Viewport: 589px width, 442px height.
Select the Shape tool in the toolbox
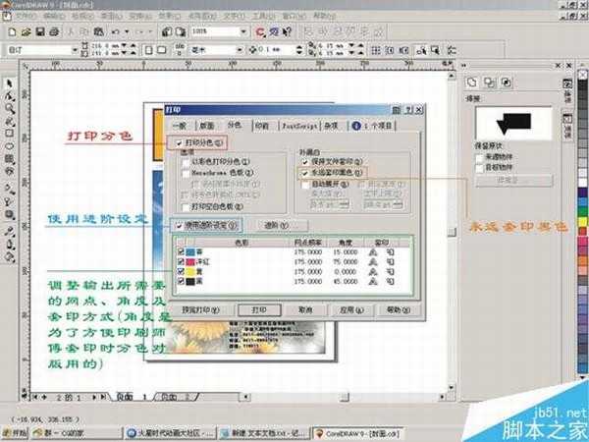point(10,96)
